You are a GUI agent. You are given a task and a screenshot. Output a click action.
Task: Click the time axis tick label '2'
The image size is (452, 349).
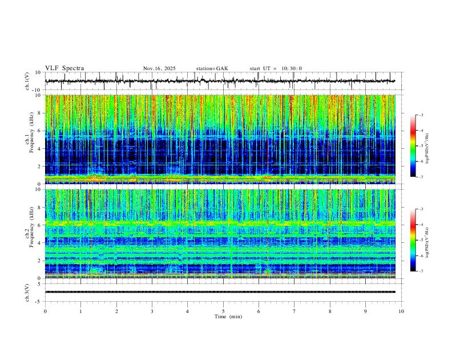116,311
